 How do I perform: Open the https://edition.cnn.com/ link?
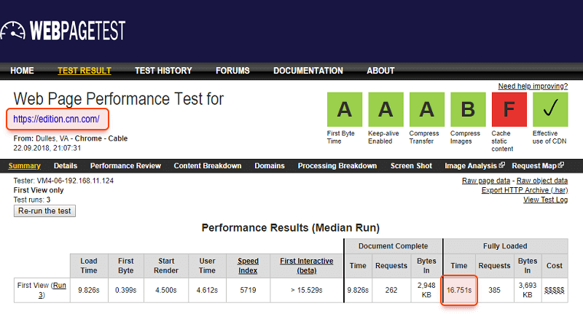[57, 119]
